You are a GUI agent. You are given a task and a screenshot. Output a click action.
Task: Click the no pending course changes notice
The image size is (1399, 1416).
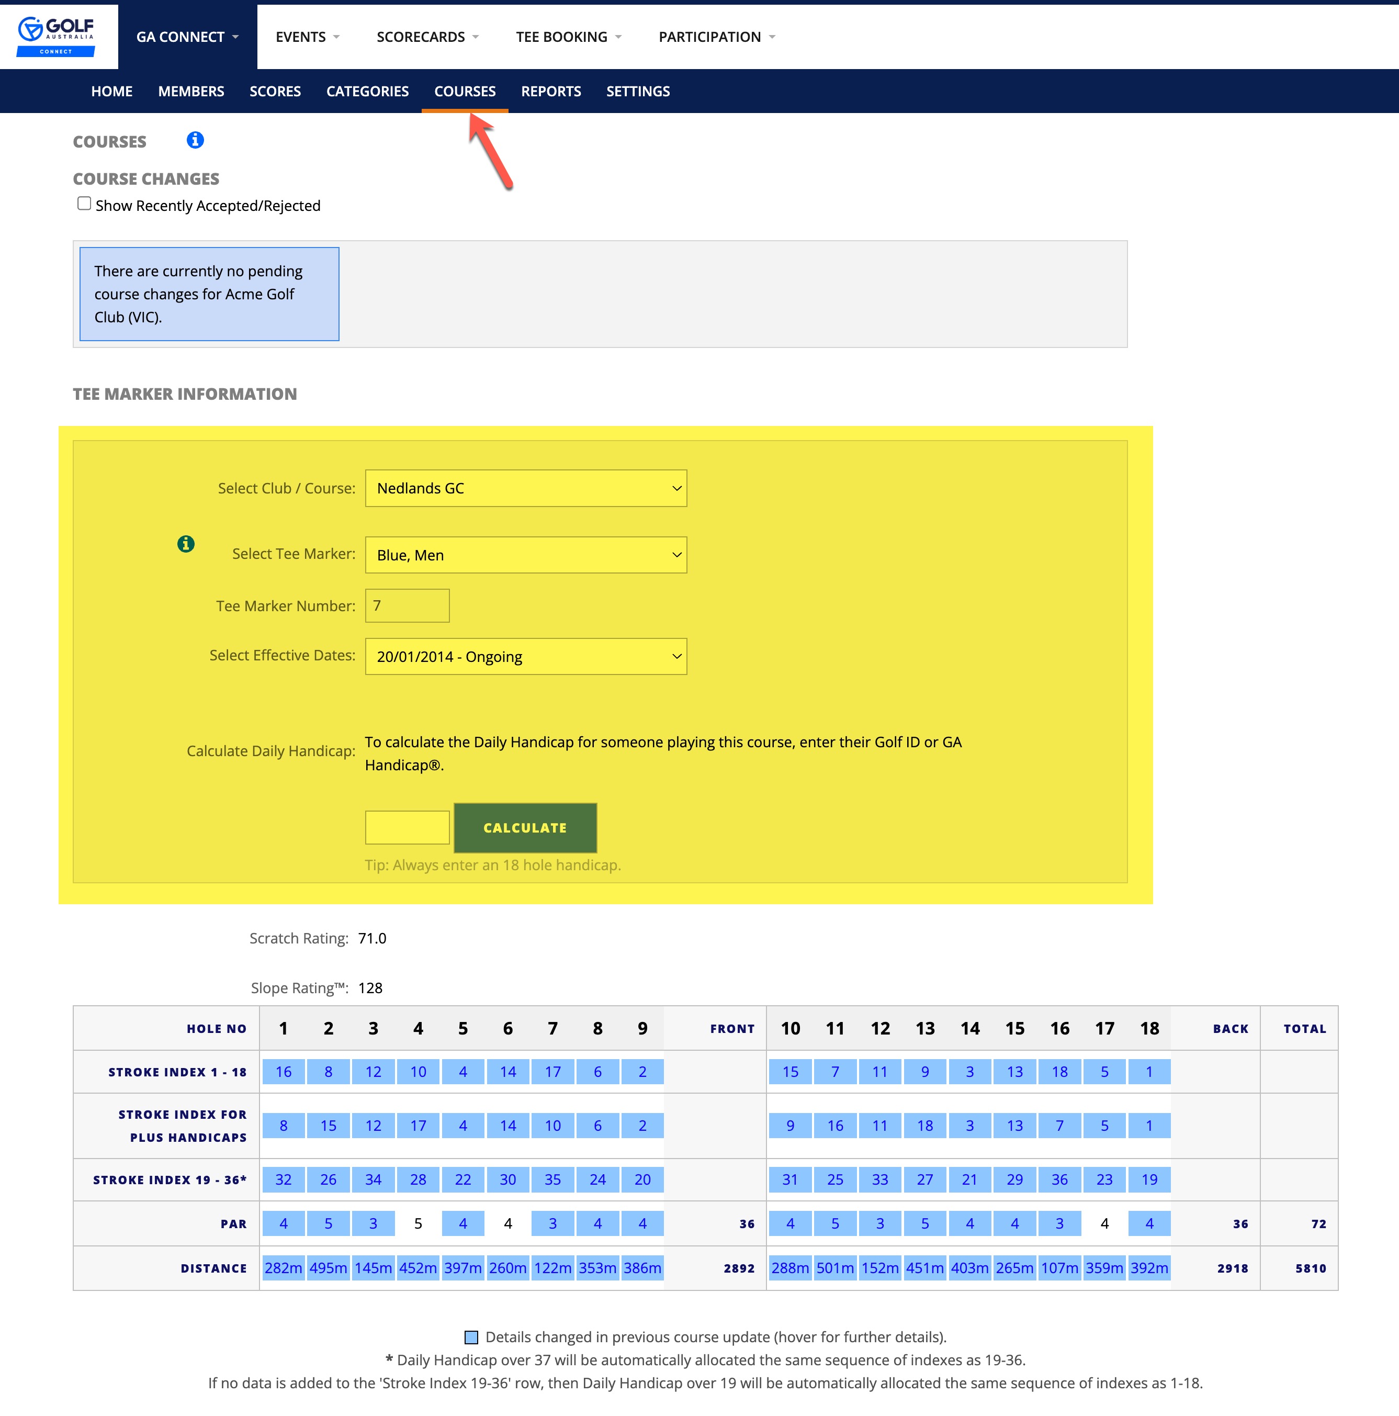(x=210, y=294)
